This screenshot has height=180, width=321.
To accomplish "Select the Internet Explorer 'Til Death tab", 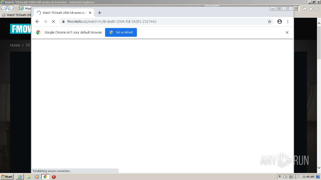I will (16, 15).
